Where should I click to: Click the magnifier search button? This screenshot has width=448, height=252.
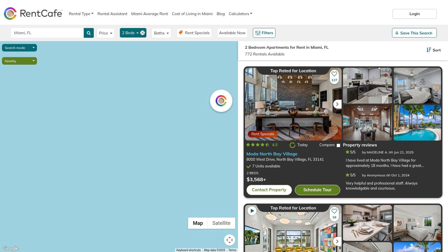pos(89,33)
